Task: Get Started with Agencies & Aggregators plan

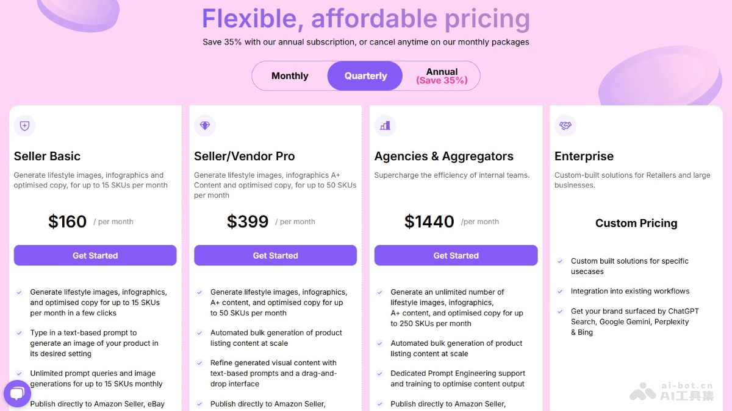Action: point(456,256)
